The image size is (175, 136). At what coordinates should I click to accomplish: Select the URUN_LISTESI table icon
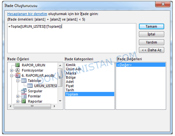(x=30, y=86)
